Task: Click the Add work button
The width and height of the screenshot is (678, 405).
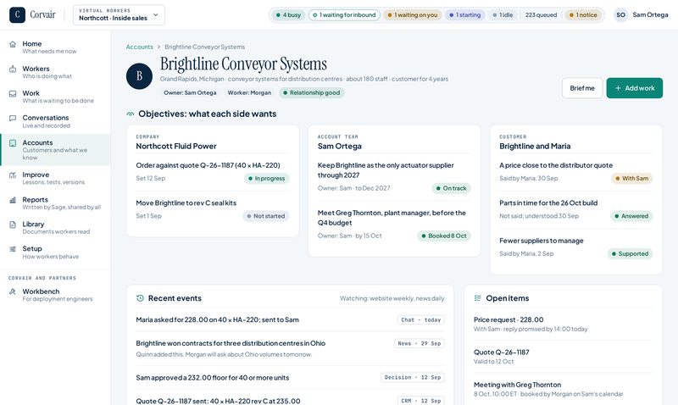Action: 634,88
